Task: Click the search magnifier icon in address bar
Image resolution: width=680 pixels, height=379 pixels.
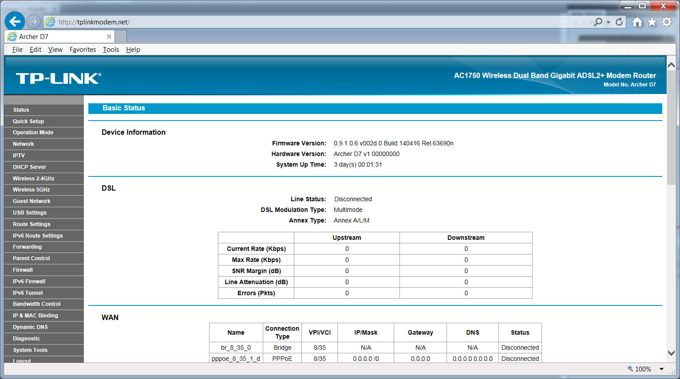Action: 598,22
